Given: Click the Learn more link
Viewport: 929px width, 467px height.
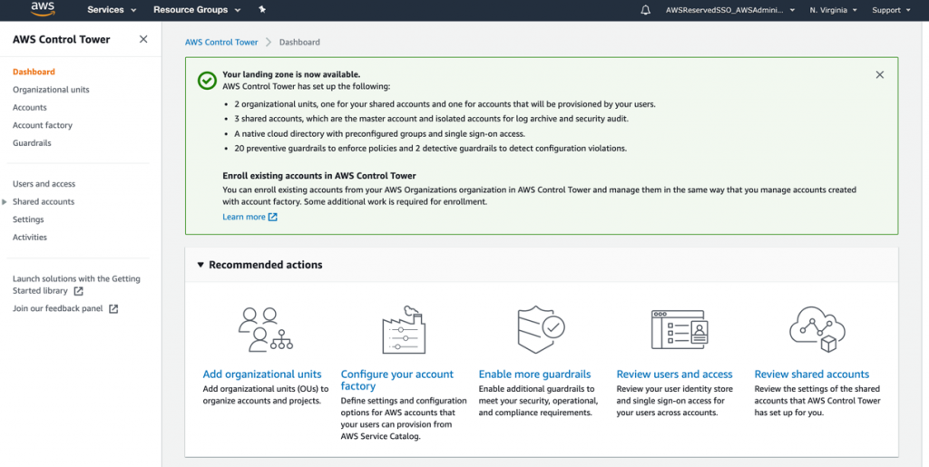Looking at the screenshot, I should (x=243, y=217).
